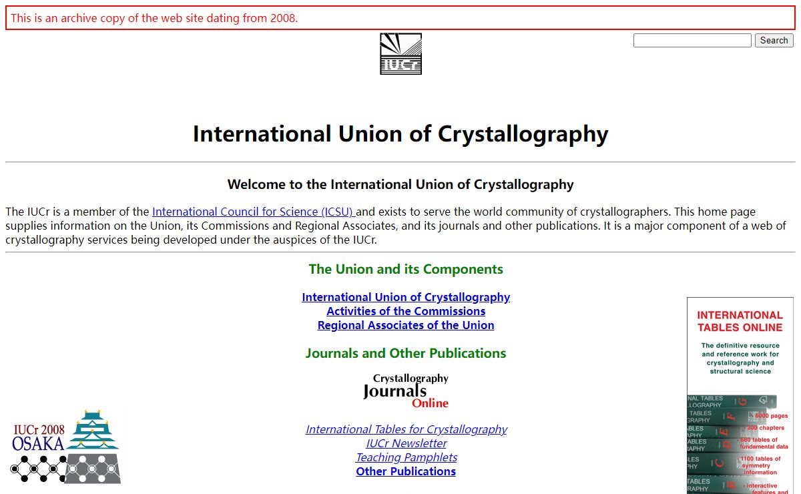Open the IUCr Newsletter link
The height and width of the screenshot is (494, 801).
click(x=406, y=443)
